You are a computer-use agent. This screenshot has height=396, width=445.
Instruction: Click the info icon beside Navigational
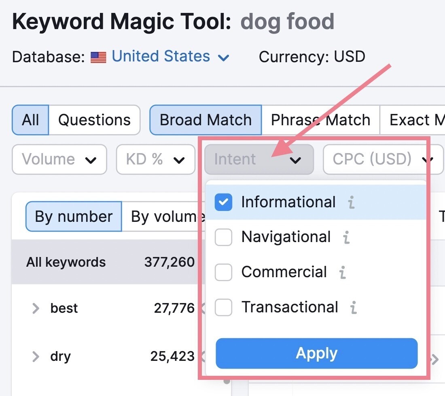tap(346, 237)
